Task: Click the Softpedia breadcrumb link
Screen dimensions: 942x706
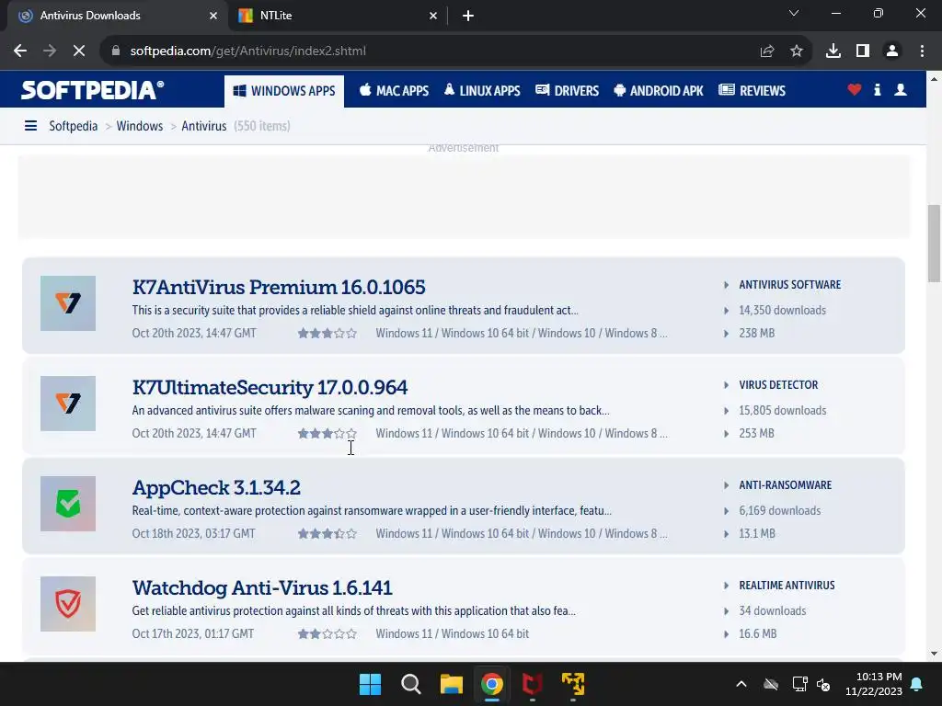Action: tap(74, 126)
